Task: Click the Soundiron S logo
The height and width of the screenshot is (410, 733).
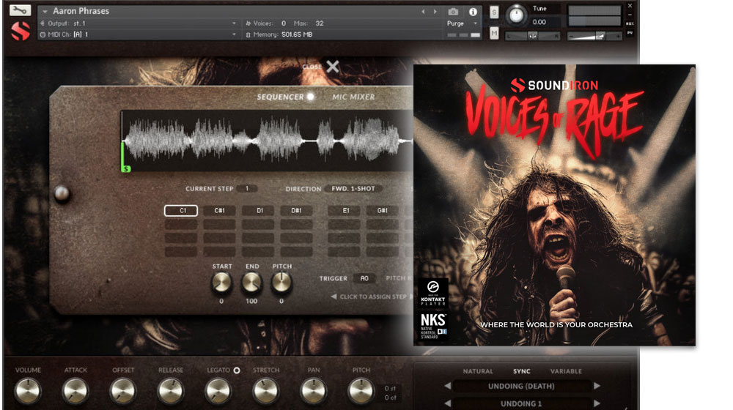Action: click(20, 31)
